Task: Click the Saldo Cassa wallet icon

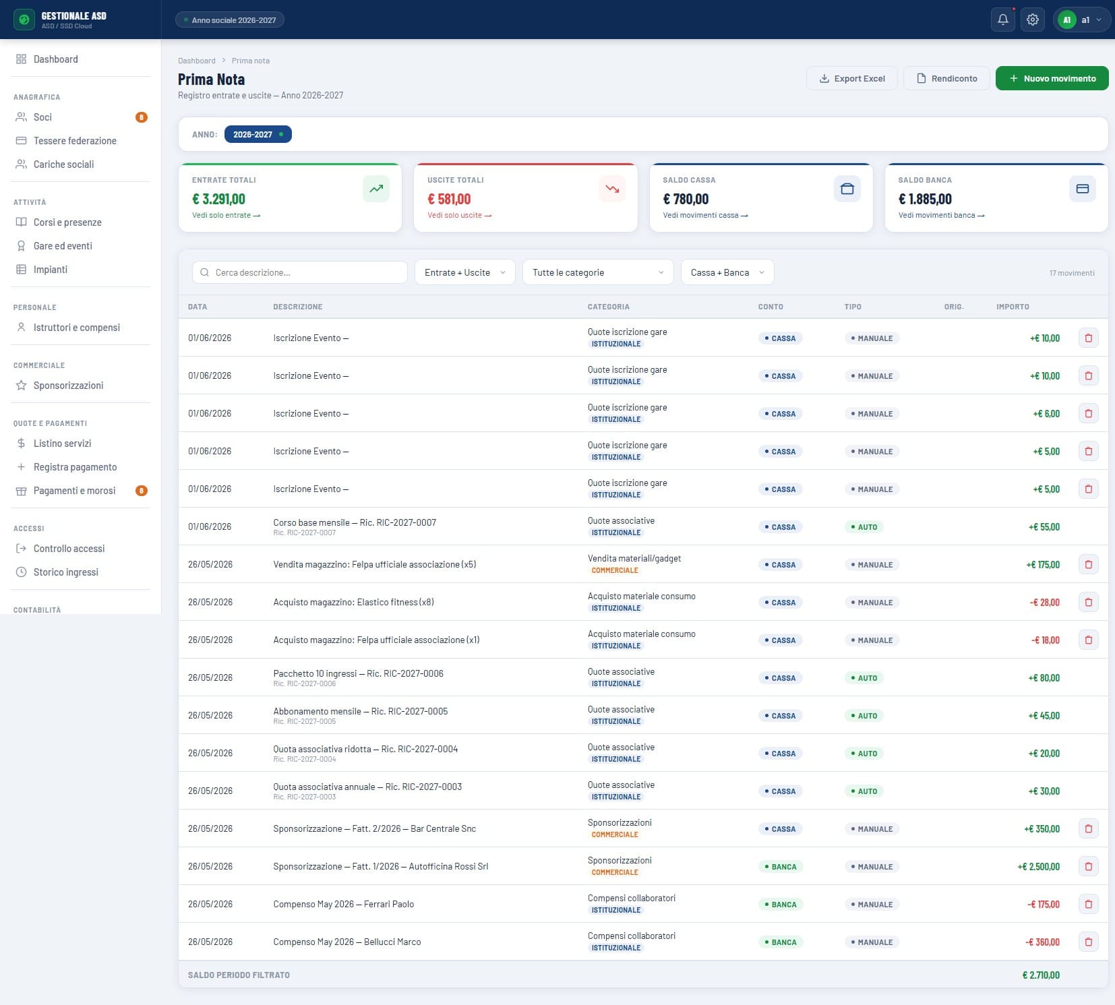Action: 847,189
